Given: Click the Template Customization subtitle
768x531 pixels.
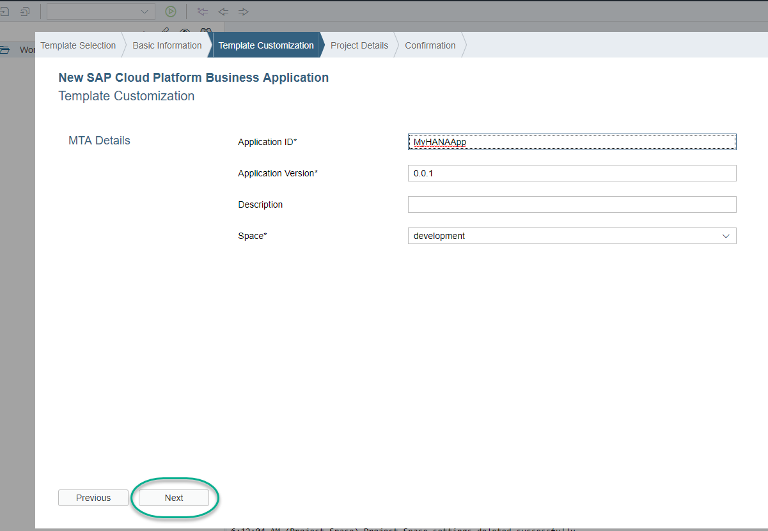Looking at the screenshot, I should pyautogui.click(x=127, y=96).
